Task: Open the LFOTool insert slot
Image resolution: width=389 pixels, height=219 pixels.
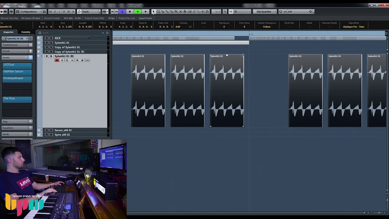Action: coord(17,65)
